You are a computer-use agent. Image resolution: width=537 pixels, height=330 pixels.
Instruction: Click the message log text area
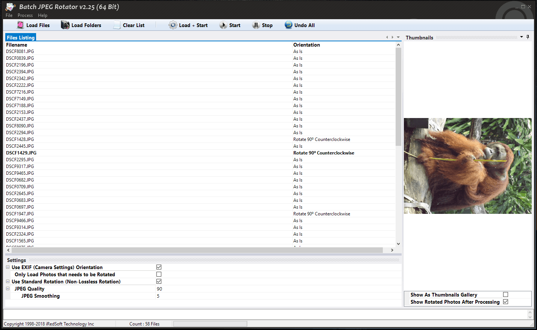point(265,314)
